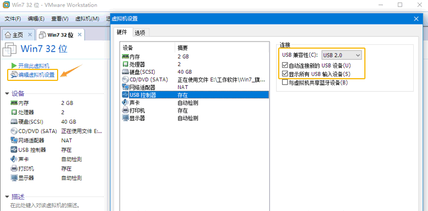Select the 处理器 row in settings dialog
The image size is (428, 211).
195,64
